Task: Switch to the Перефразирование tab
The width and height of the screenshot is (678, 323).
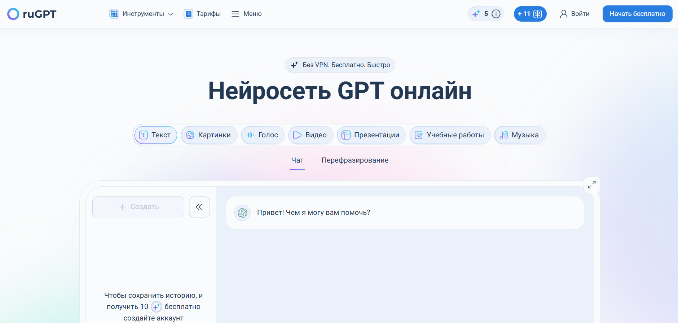Action: point(355,160)
